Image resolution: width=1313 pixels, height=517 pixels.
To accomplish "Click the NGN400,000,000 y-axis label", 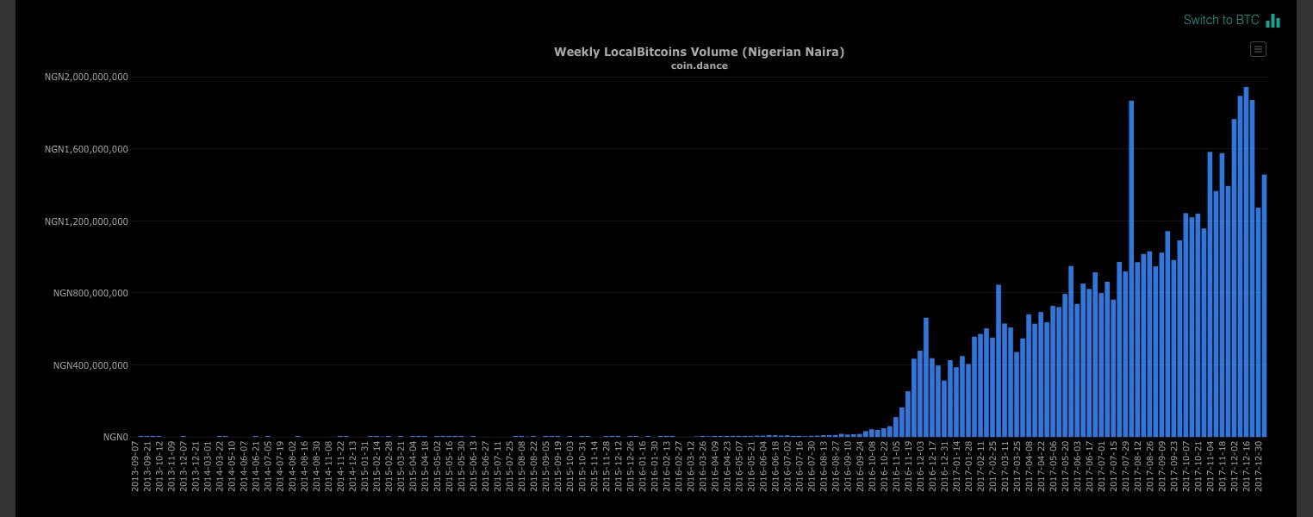I will 90,365.
